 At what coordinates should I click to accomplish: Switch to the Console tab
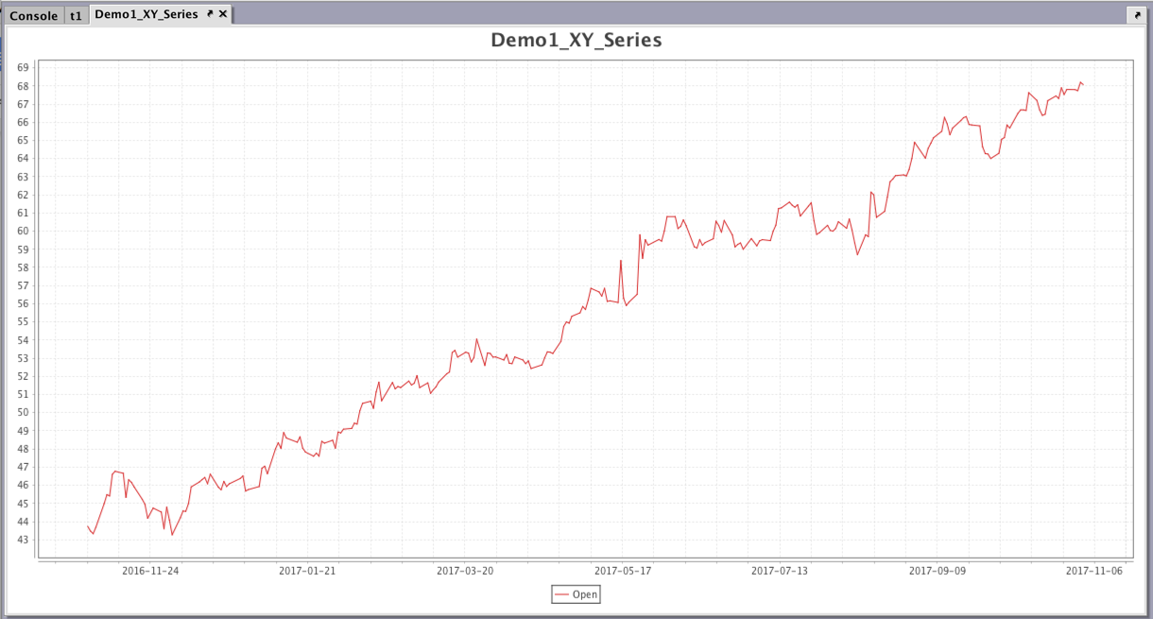click(34, 16)
